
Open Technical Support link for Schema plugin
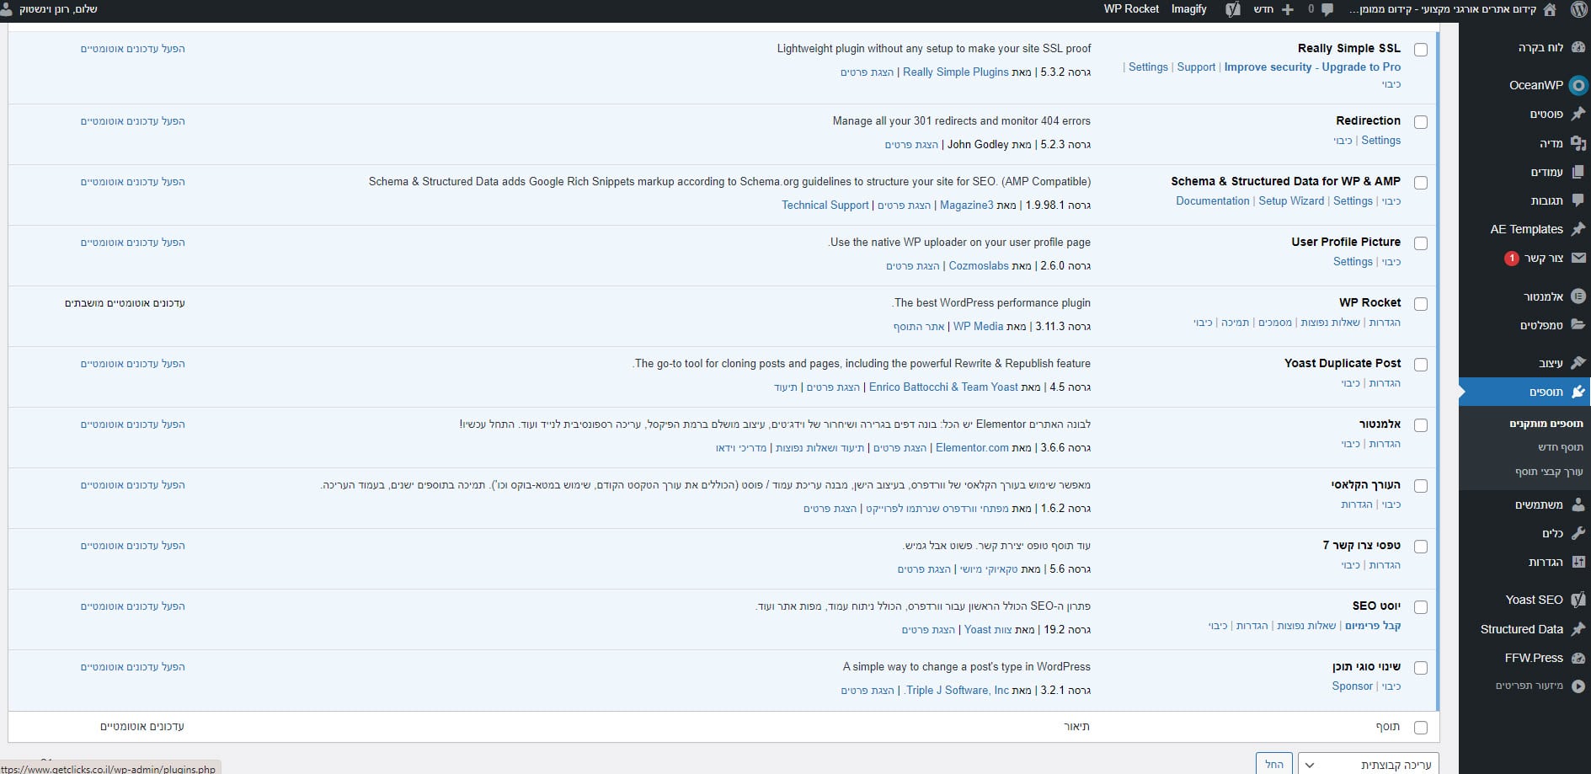(825, 206)
